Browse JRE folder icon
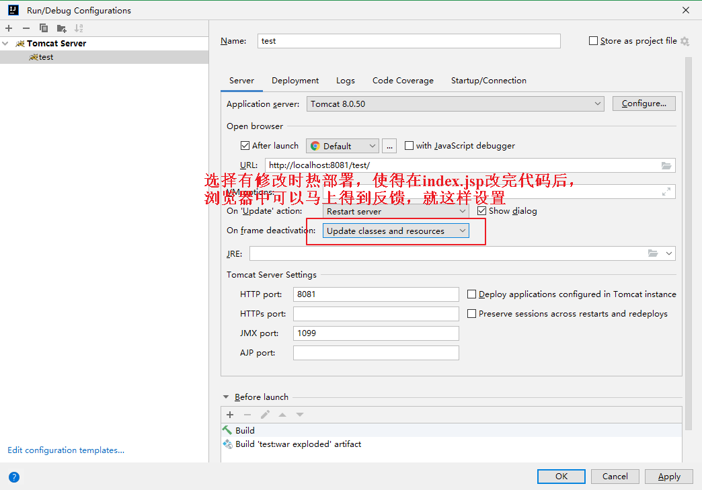The image size is (702, 490). [x=653, y=253]
